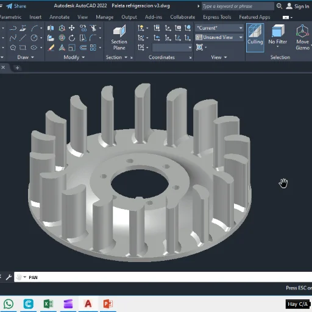Open the Insert ribbon tab

[35, 17]
